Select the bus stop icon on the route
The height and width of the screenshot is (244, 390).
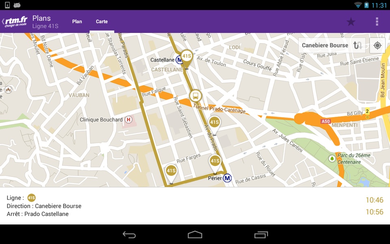[x=195, y=96]
